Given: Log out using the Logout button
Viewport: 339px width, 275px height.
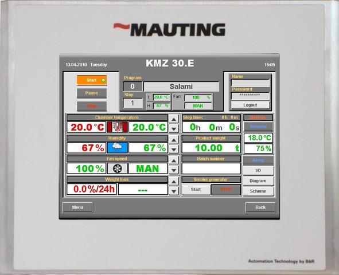Looking at the screenshot, I should 250,105.
